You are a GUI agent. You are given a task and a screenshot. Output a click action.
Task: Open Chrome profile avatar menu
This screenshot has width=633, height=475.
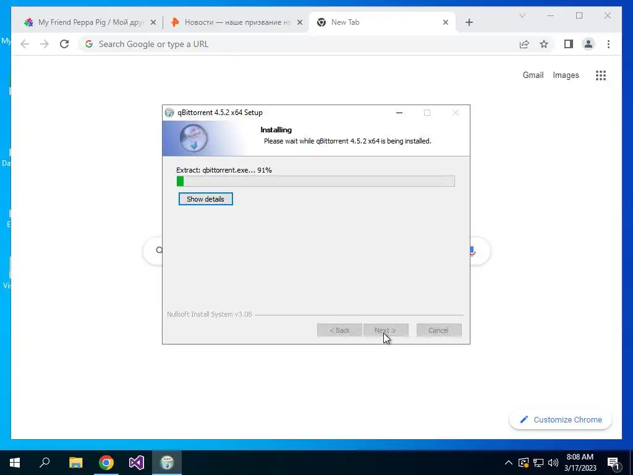coord(588,44)
